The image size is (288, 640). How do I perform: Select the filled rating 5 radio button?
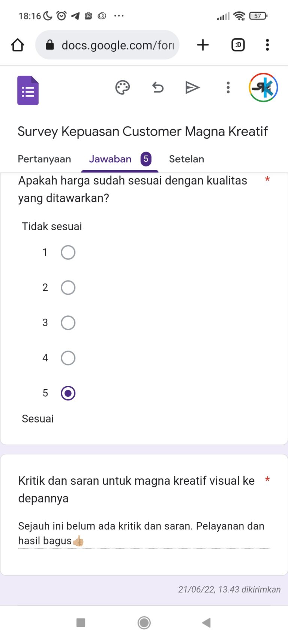coord(68,393)
